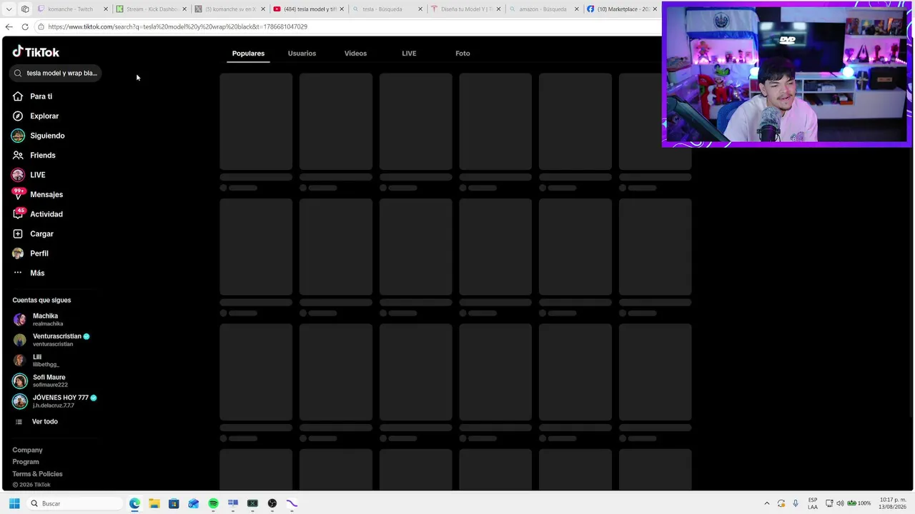Click the TikTok search magnifier icon

tap(18, 73)
